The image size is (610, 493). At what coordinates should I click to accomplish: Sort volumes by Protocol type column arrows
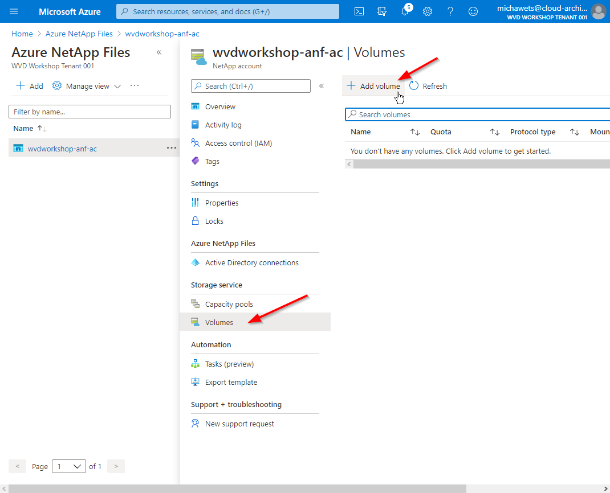click(574, 132)
